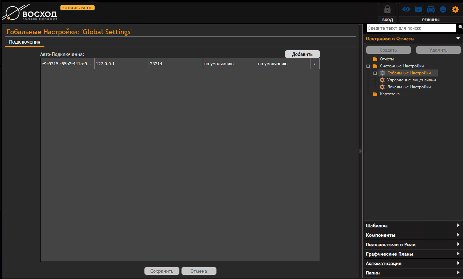Remove the 127.0.0.1 auto-connection with x
The image size is (463, 279).
point(314,64)
